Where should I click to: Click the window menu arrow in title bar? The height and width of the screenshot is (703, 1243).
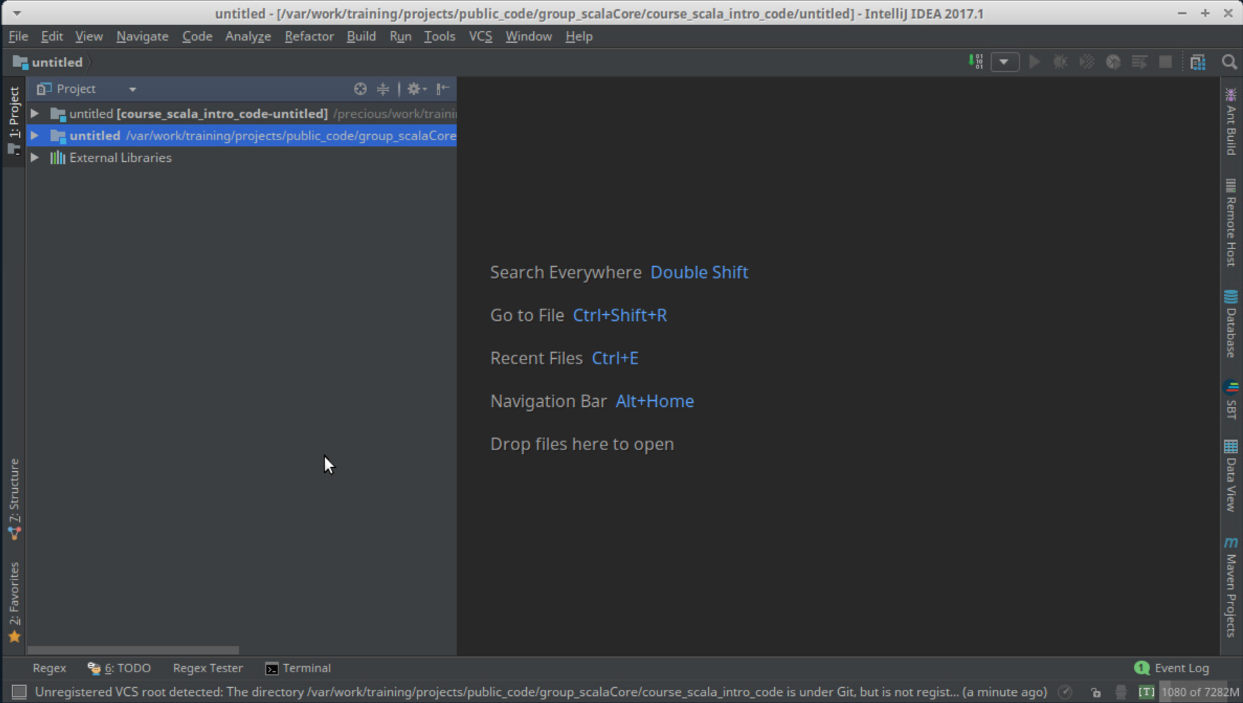(x=16, y=13)
